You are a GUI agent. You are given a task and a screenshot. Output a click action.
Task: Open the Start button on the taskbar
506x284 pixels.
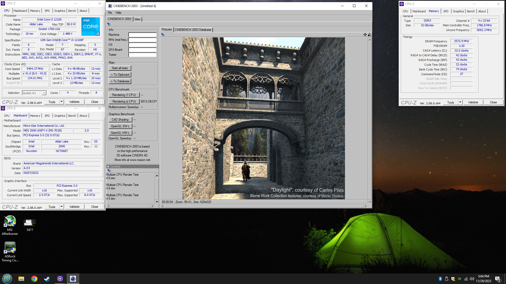tap(7, 279)
